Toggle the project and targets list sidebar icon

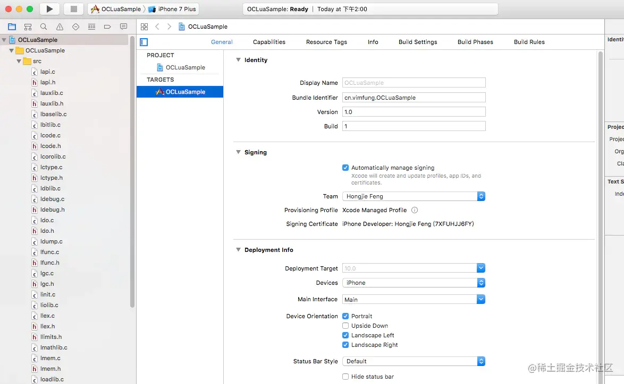(x=144, y=42)
